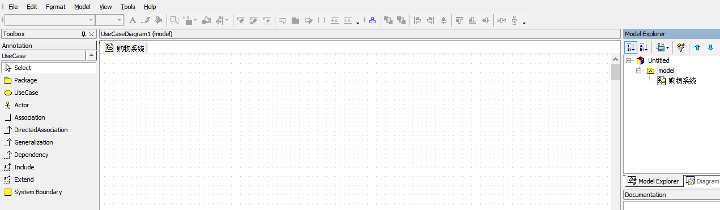Switch to the Model Explorer tab
The image size is (720, 210).
[654, 181]
